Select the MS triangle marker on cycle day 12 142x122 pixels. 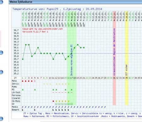pos(56,90)
